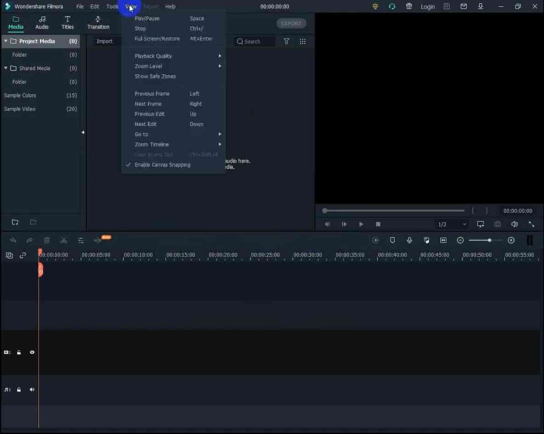Toggle lock on audio track 1
The height and width of the screenshot is (434, 544).
click(x=19, y=389)
